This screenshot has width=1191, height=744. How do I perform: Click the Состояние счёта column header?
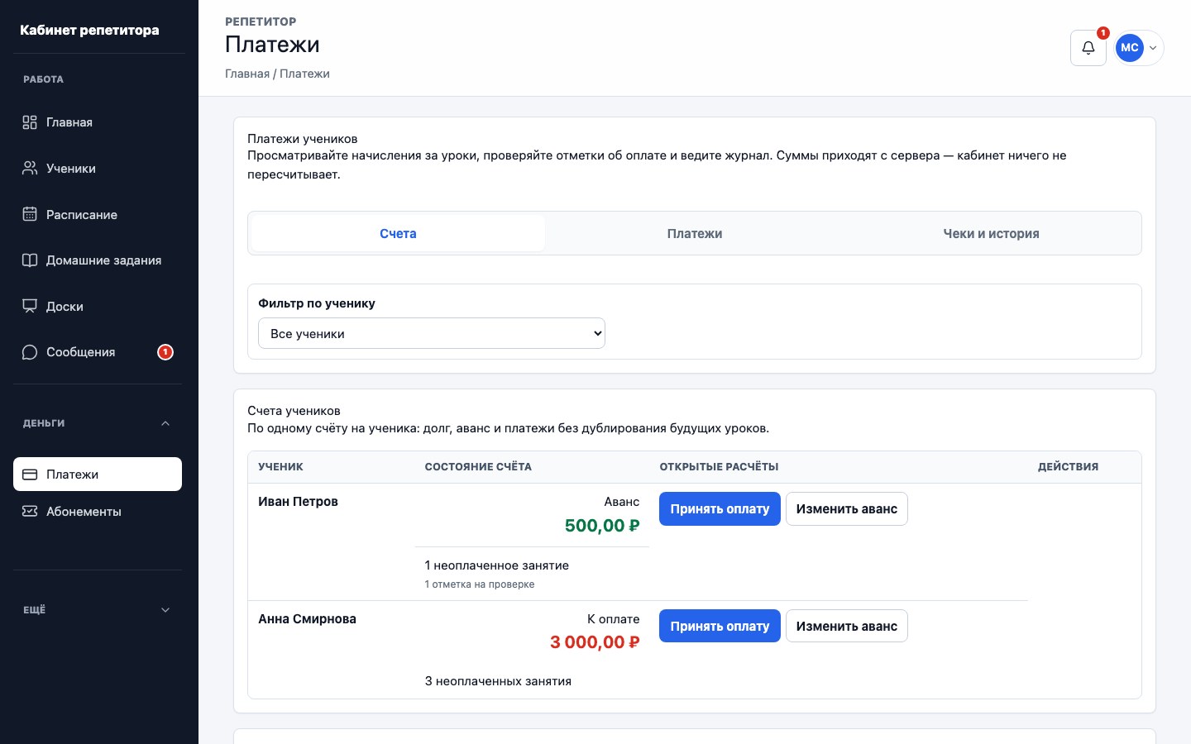[478, 467]
